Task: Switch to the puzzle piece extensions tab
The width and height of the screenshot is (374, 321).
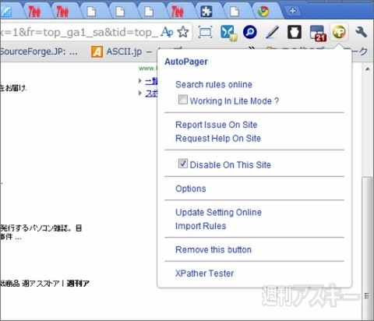Action: coord(206,12)
